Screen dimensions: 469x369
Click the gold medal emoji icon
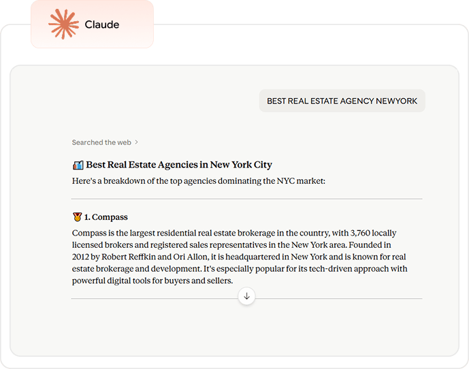pos(77,217)
